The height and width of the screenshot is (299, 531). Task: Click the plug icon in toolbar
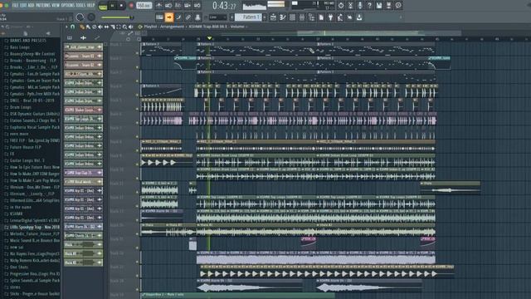[x=330, y=17]
